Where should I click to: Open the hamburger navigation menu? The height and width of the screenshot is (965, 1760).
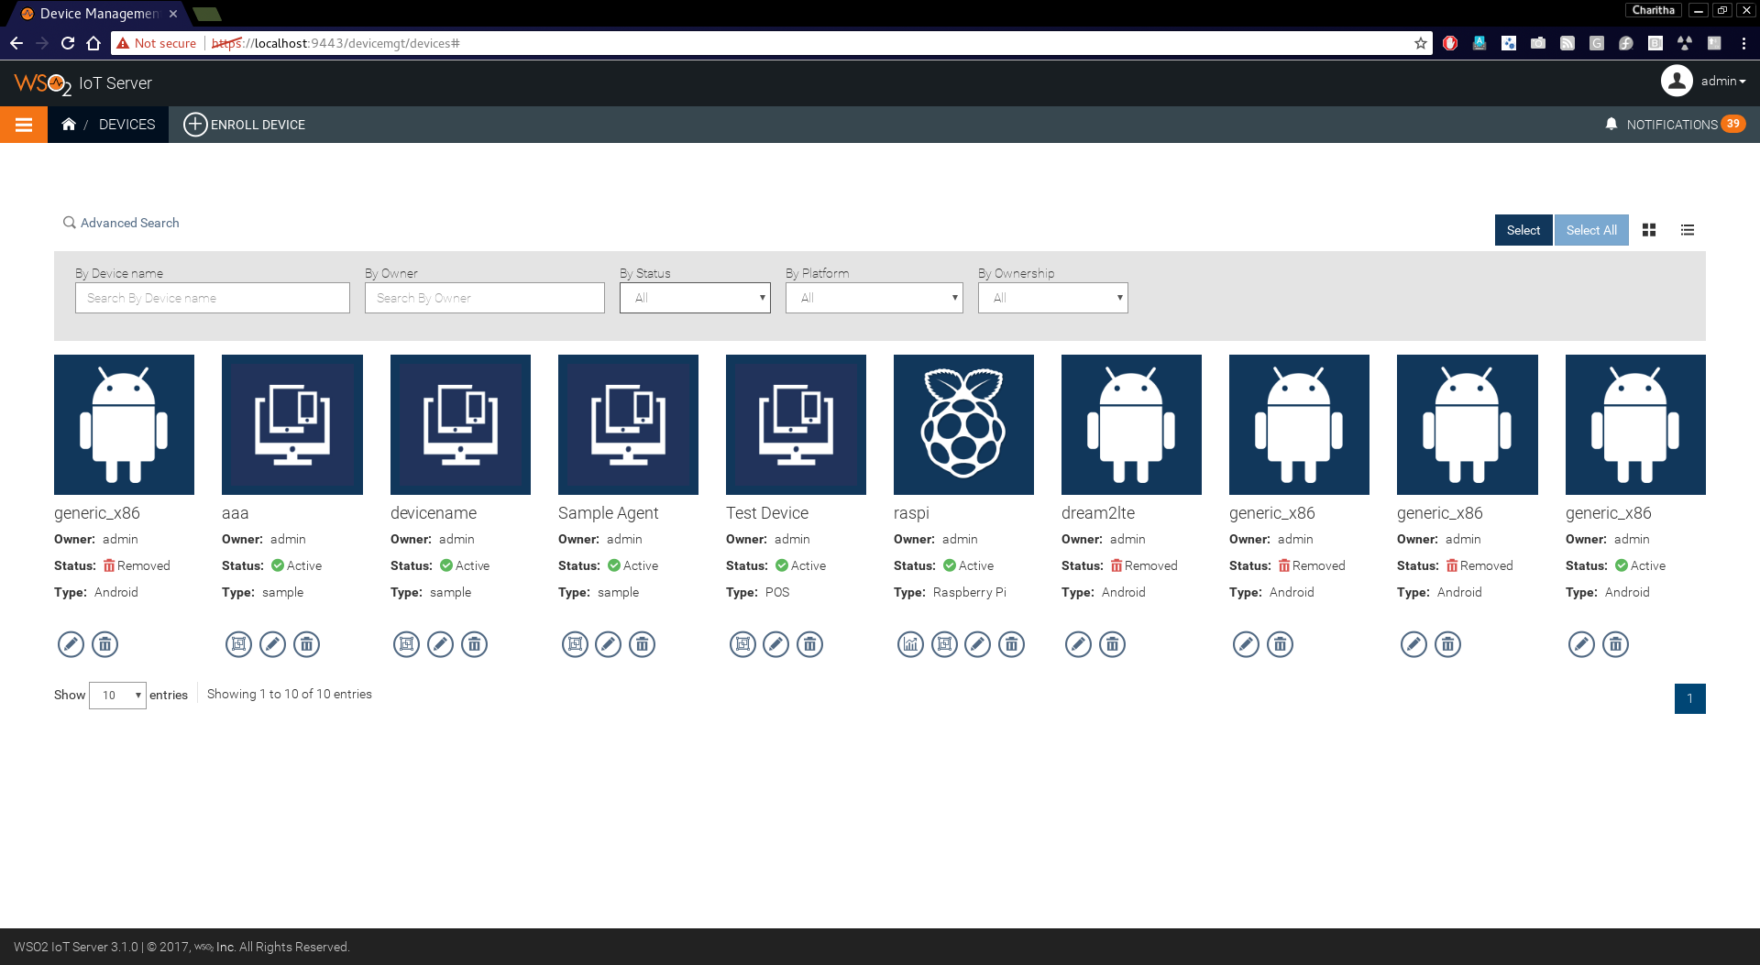[24, 124]
